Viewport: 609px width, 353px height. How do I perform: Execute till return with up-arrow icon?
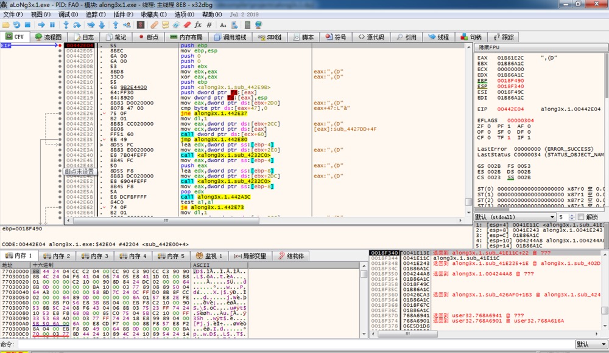(x=115, y=25)
